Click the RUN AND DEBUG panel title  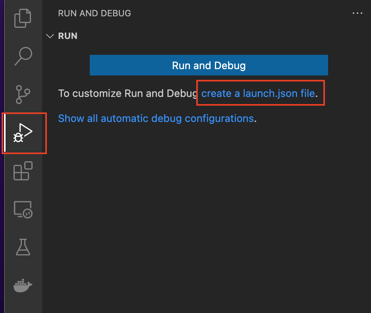pyautogui.click(x=95, y=13)
